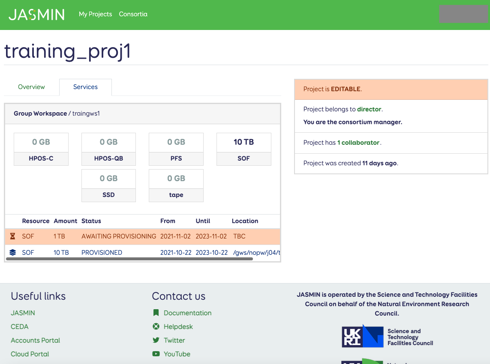Open the Twitter link text
This screenshot has width=490, height=364.
[x=174, y=340]
